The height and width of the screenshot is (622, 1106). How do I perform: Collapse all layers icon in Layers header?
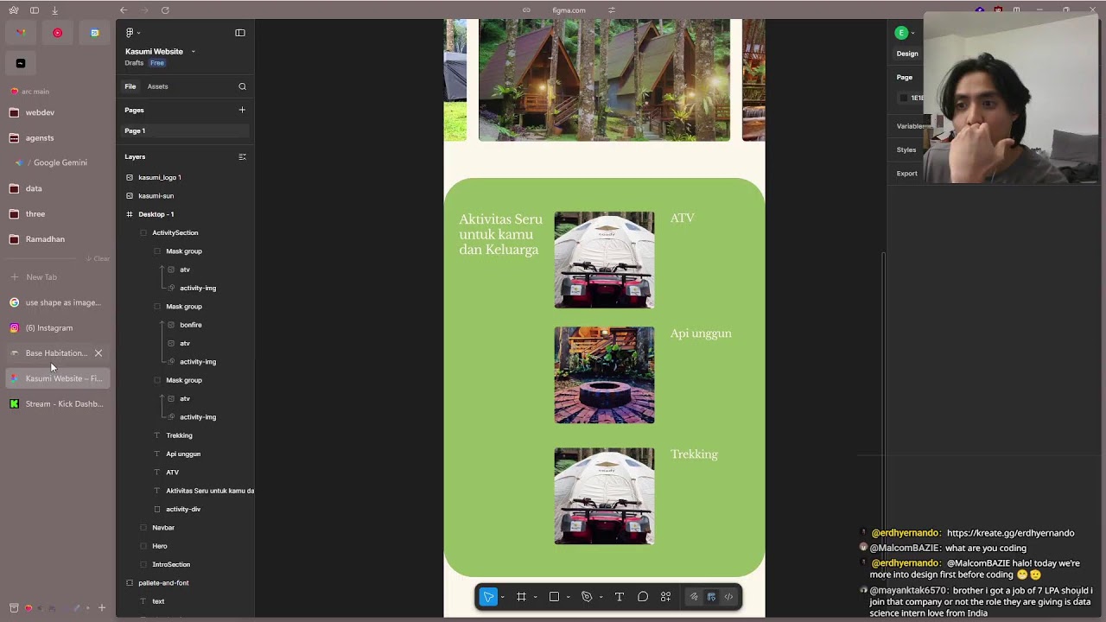click(242, 156)
